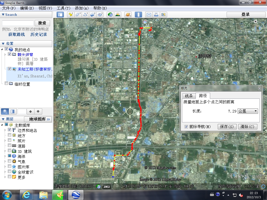Screen dimensions: 267x200
Task: Open Windows Explorer folder in taskbar
Action: tap(43, 195)
